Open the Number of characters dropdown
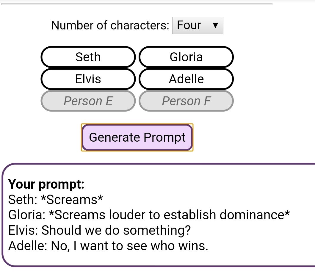This screenshot has height=280, width=315. click(x=198, y=25)
